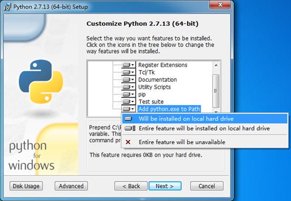Image resolution: width=291 pixels, height=201 pixels.
Task: Click the installer icon in title bar
Action: [x=7, y=7]
